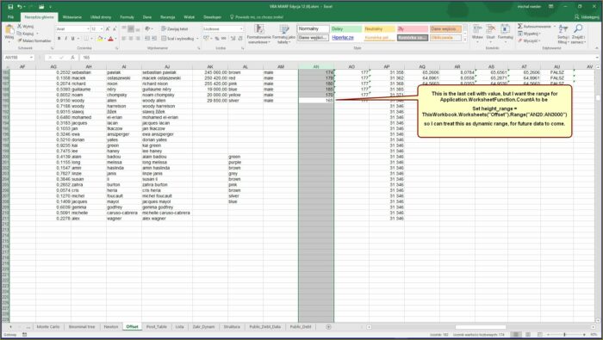This screenshot has height=340, width=603.
Task: Copy selection using Kopiuj
Action: click(x=25, y=34)
